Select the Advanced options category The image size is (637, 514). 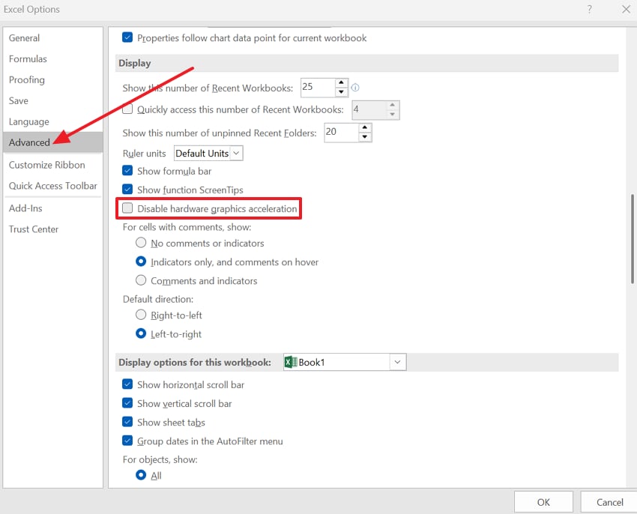pyautogui.click(x=52, y=142)
